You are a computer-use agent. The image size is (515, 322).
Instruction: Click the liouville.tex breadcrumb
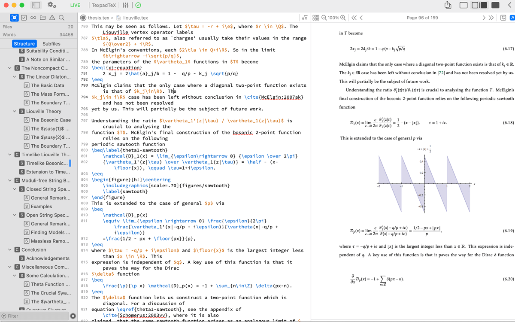tap(136, 18)
